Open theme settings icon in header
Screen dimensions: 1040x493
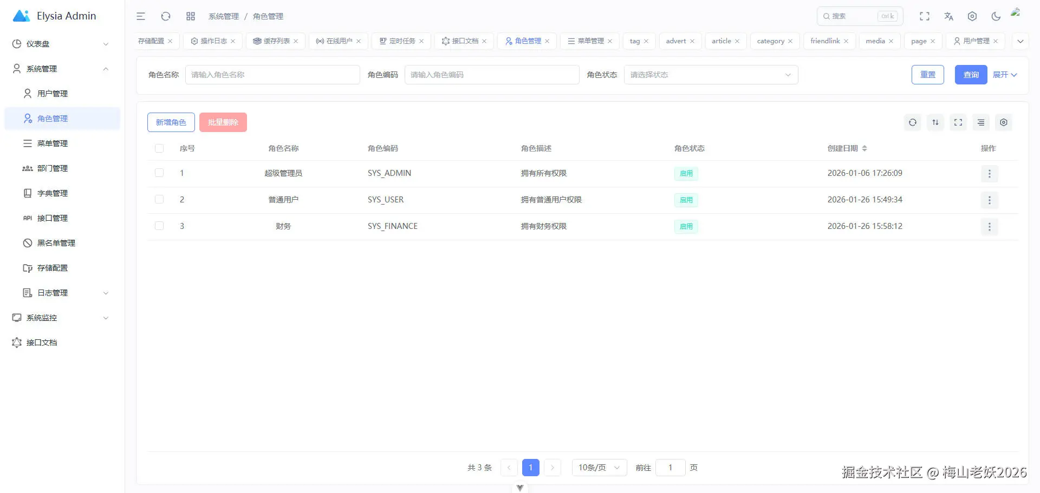click(972, 16)
